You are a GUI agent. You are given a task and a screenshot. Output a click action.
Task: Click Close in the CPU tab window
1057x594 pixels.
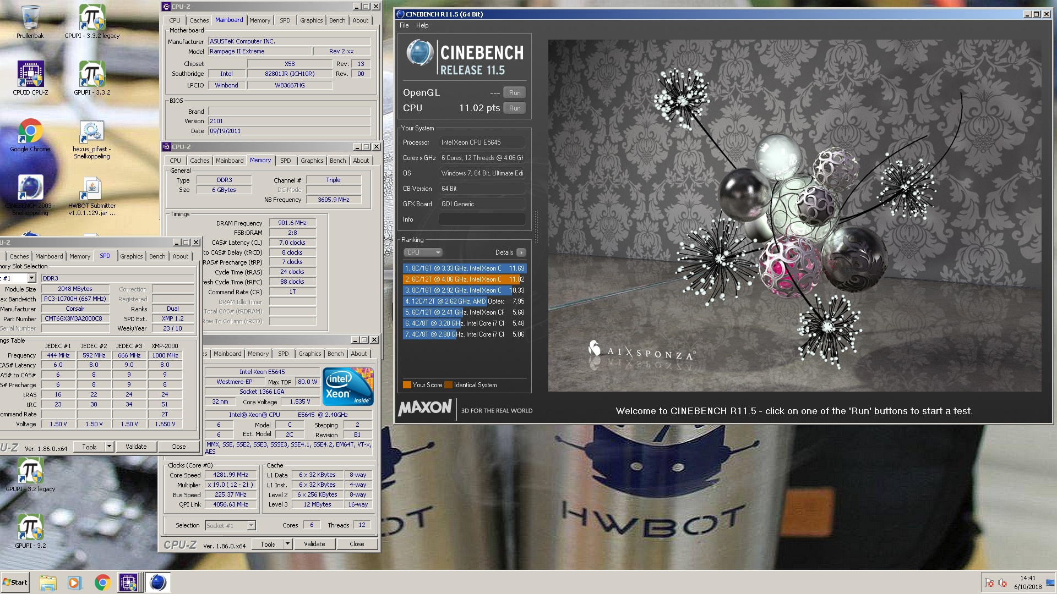(357, 544)
